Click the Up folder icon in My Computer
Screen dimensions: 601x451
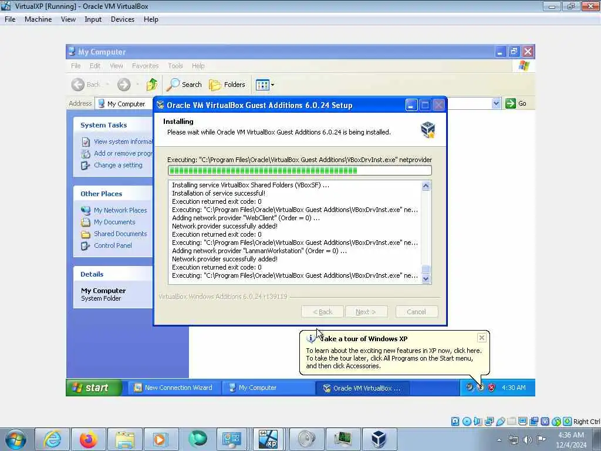click(152, 85)
